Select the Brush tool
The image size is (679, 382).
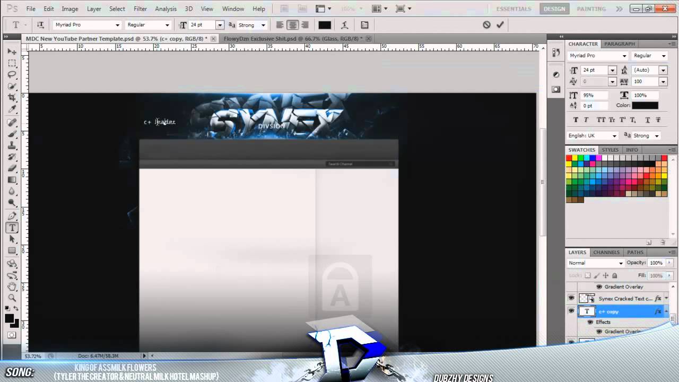pos(12,134)
